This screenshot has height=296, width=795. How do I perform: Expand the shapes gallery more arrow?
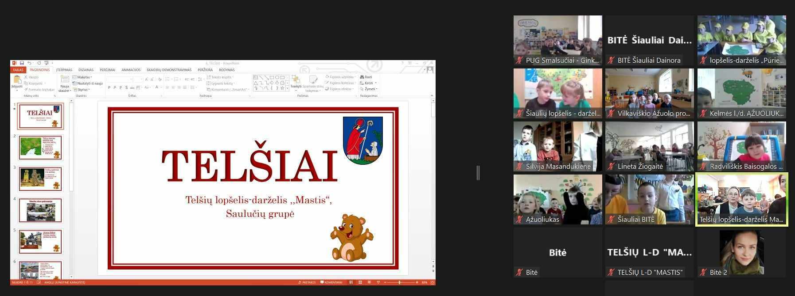(x=288, y=88)
